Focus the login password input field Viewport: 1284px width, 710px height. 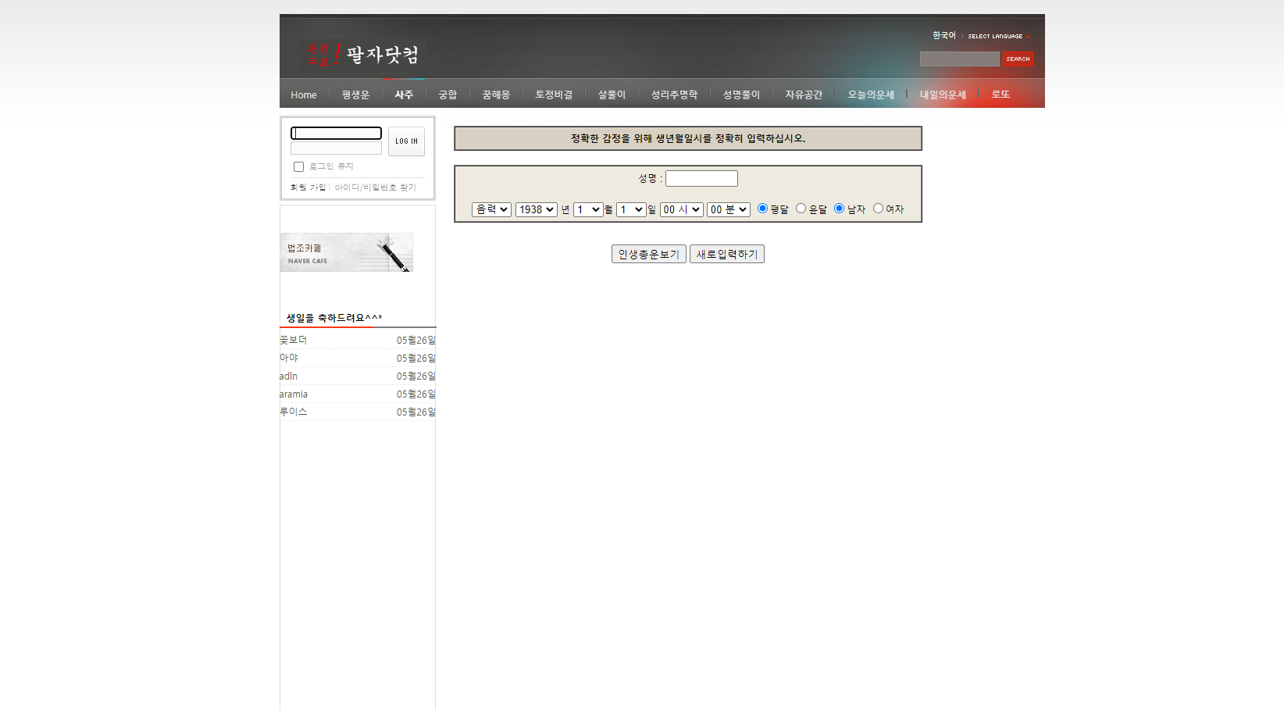tap(336, 148)
